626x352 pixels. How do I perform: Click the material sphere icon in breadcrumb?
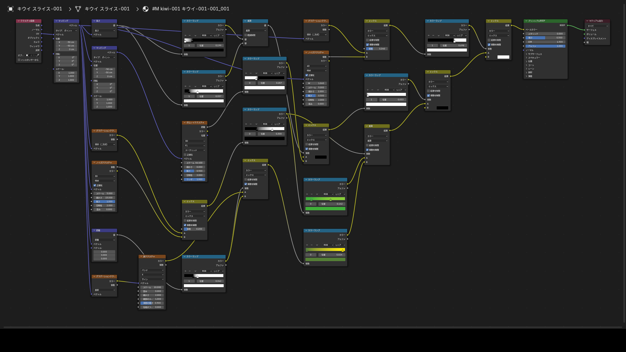point(146,9)
